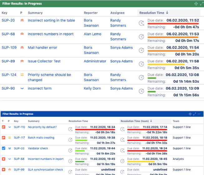The height and width of the screenshot is (175, 204).
Task: Click the issue type icon of SUP-117
Action: 4,138
